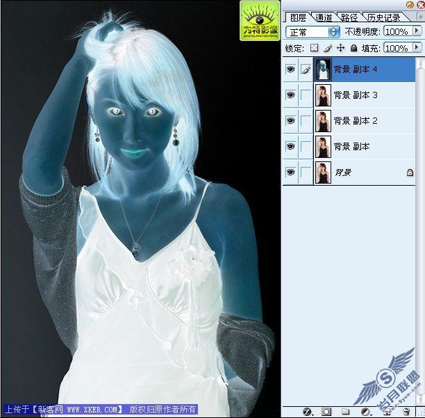Toggle the link box of 背景 副本 3
The height and width of the screenshot is (418, 425).
(306, 95)
